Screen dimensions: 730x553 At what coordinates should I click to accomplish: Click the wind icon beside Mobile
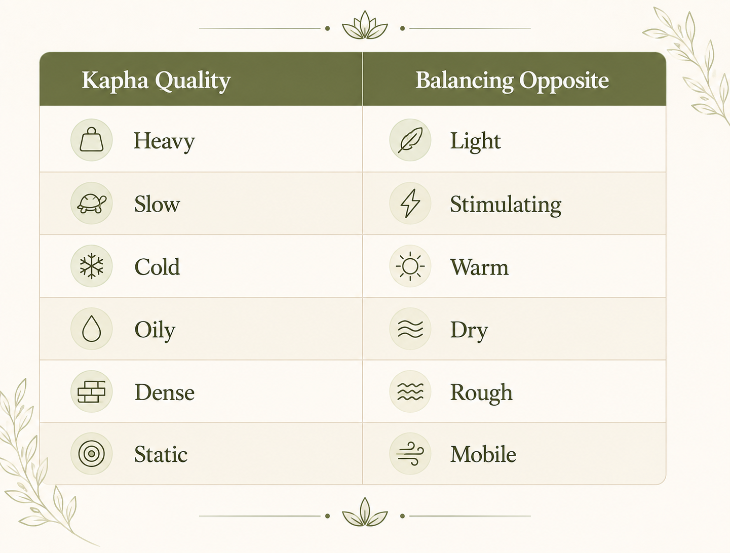pyautogui.click(x=410, y=454)
